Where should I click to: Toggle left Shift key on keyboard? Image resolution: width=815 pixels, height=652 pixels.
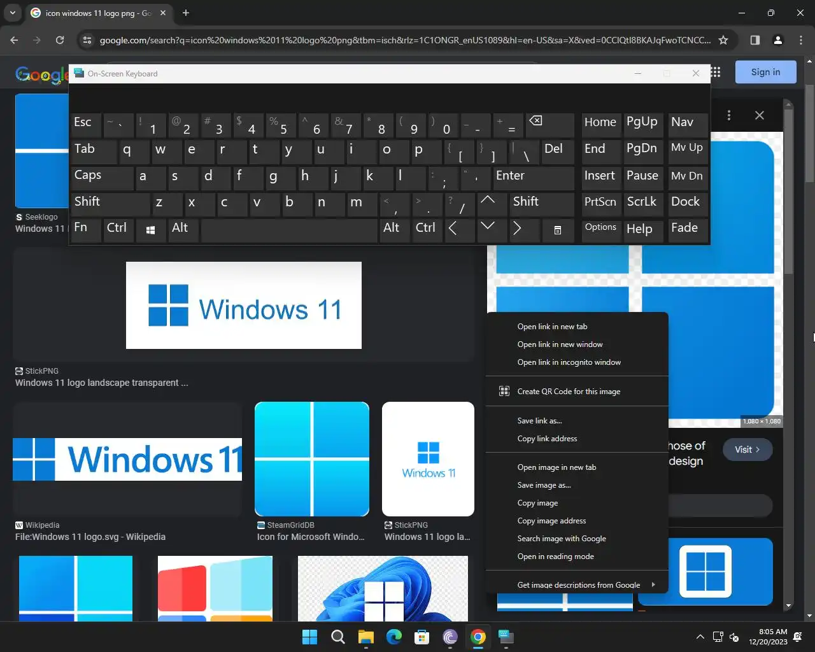pyautogui.click(x=110, y=204)
